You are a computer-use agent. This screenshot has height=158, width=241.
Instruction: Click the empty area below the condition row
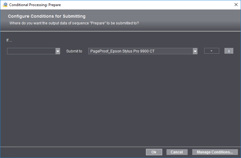click(120, 98)
